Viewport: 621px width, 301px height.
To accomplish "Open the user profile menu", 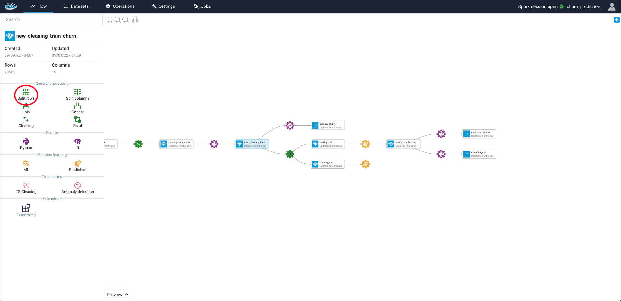I will [612, 6].
